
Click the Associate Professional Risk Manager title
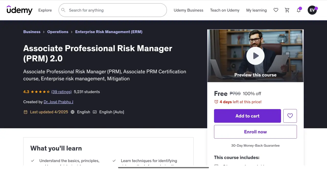[98, 53]
